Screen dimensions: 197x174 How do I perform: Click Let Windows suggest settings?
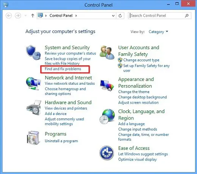coord(143,154)
